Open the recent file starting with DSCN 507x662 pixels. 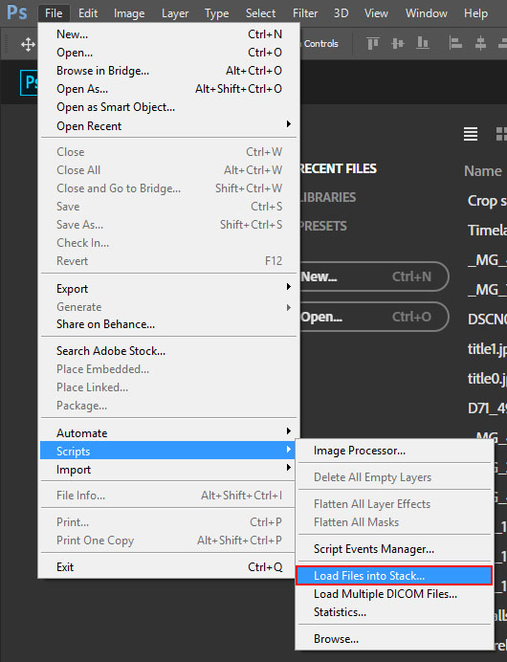487,320
